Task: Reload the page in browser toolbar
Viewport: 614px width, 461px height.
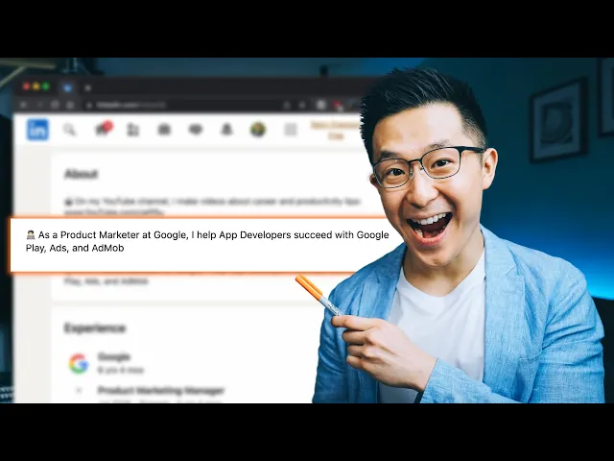Action: coord(55,105)
